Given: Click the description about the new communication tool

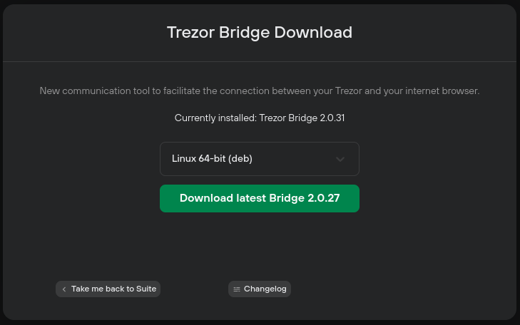Looking at the screenshot, I should (x=260, y=91).
